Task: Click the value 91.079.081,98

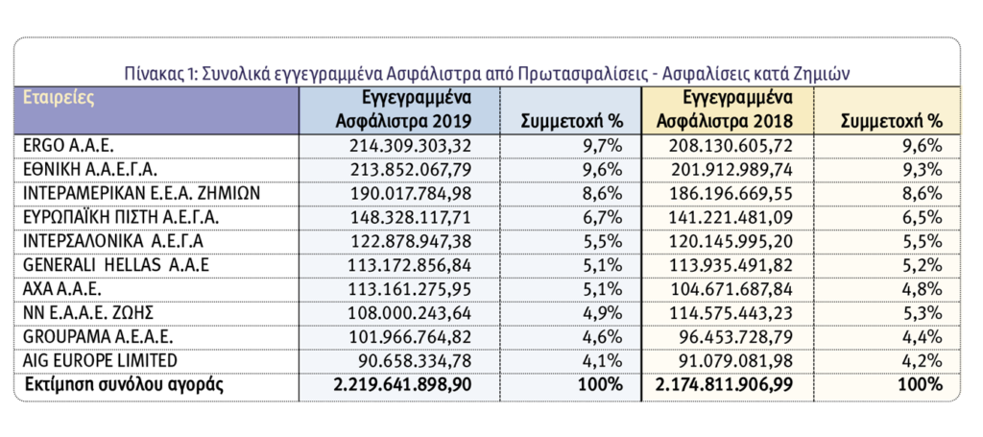Action: 736,361
